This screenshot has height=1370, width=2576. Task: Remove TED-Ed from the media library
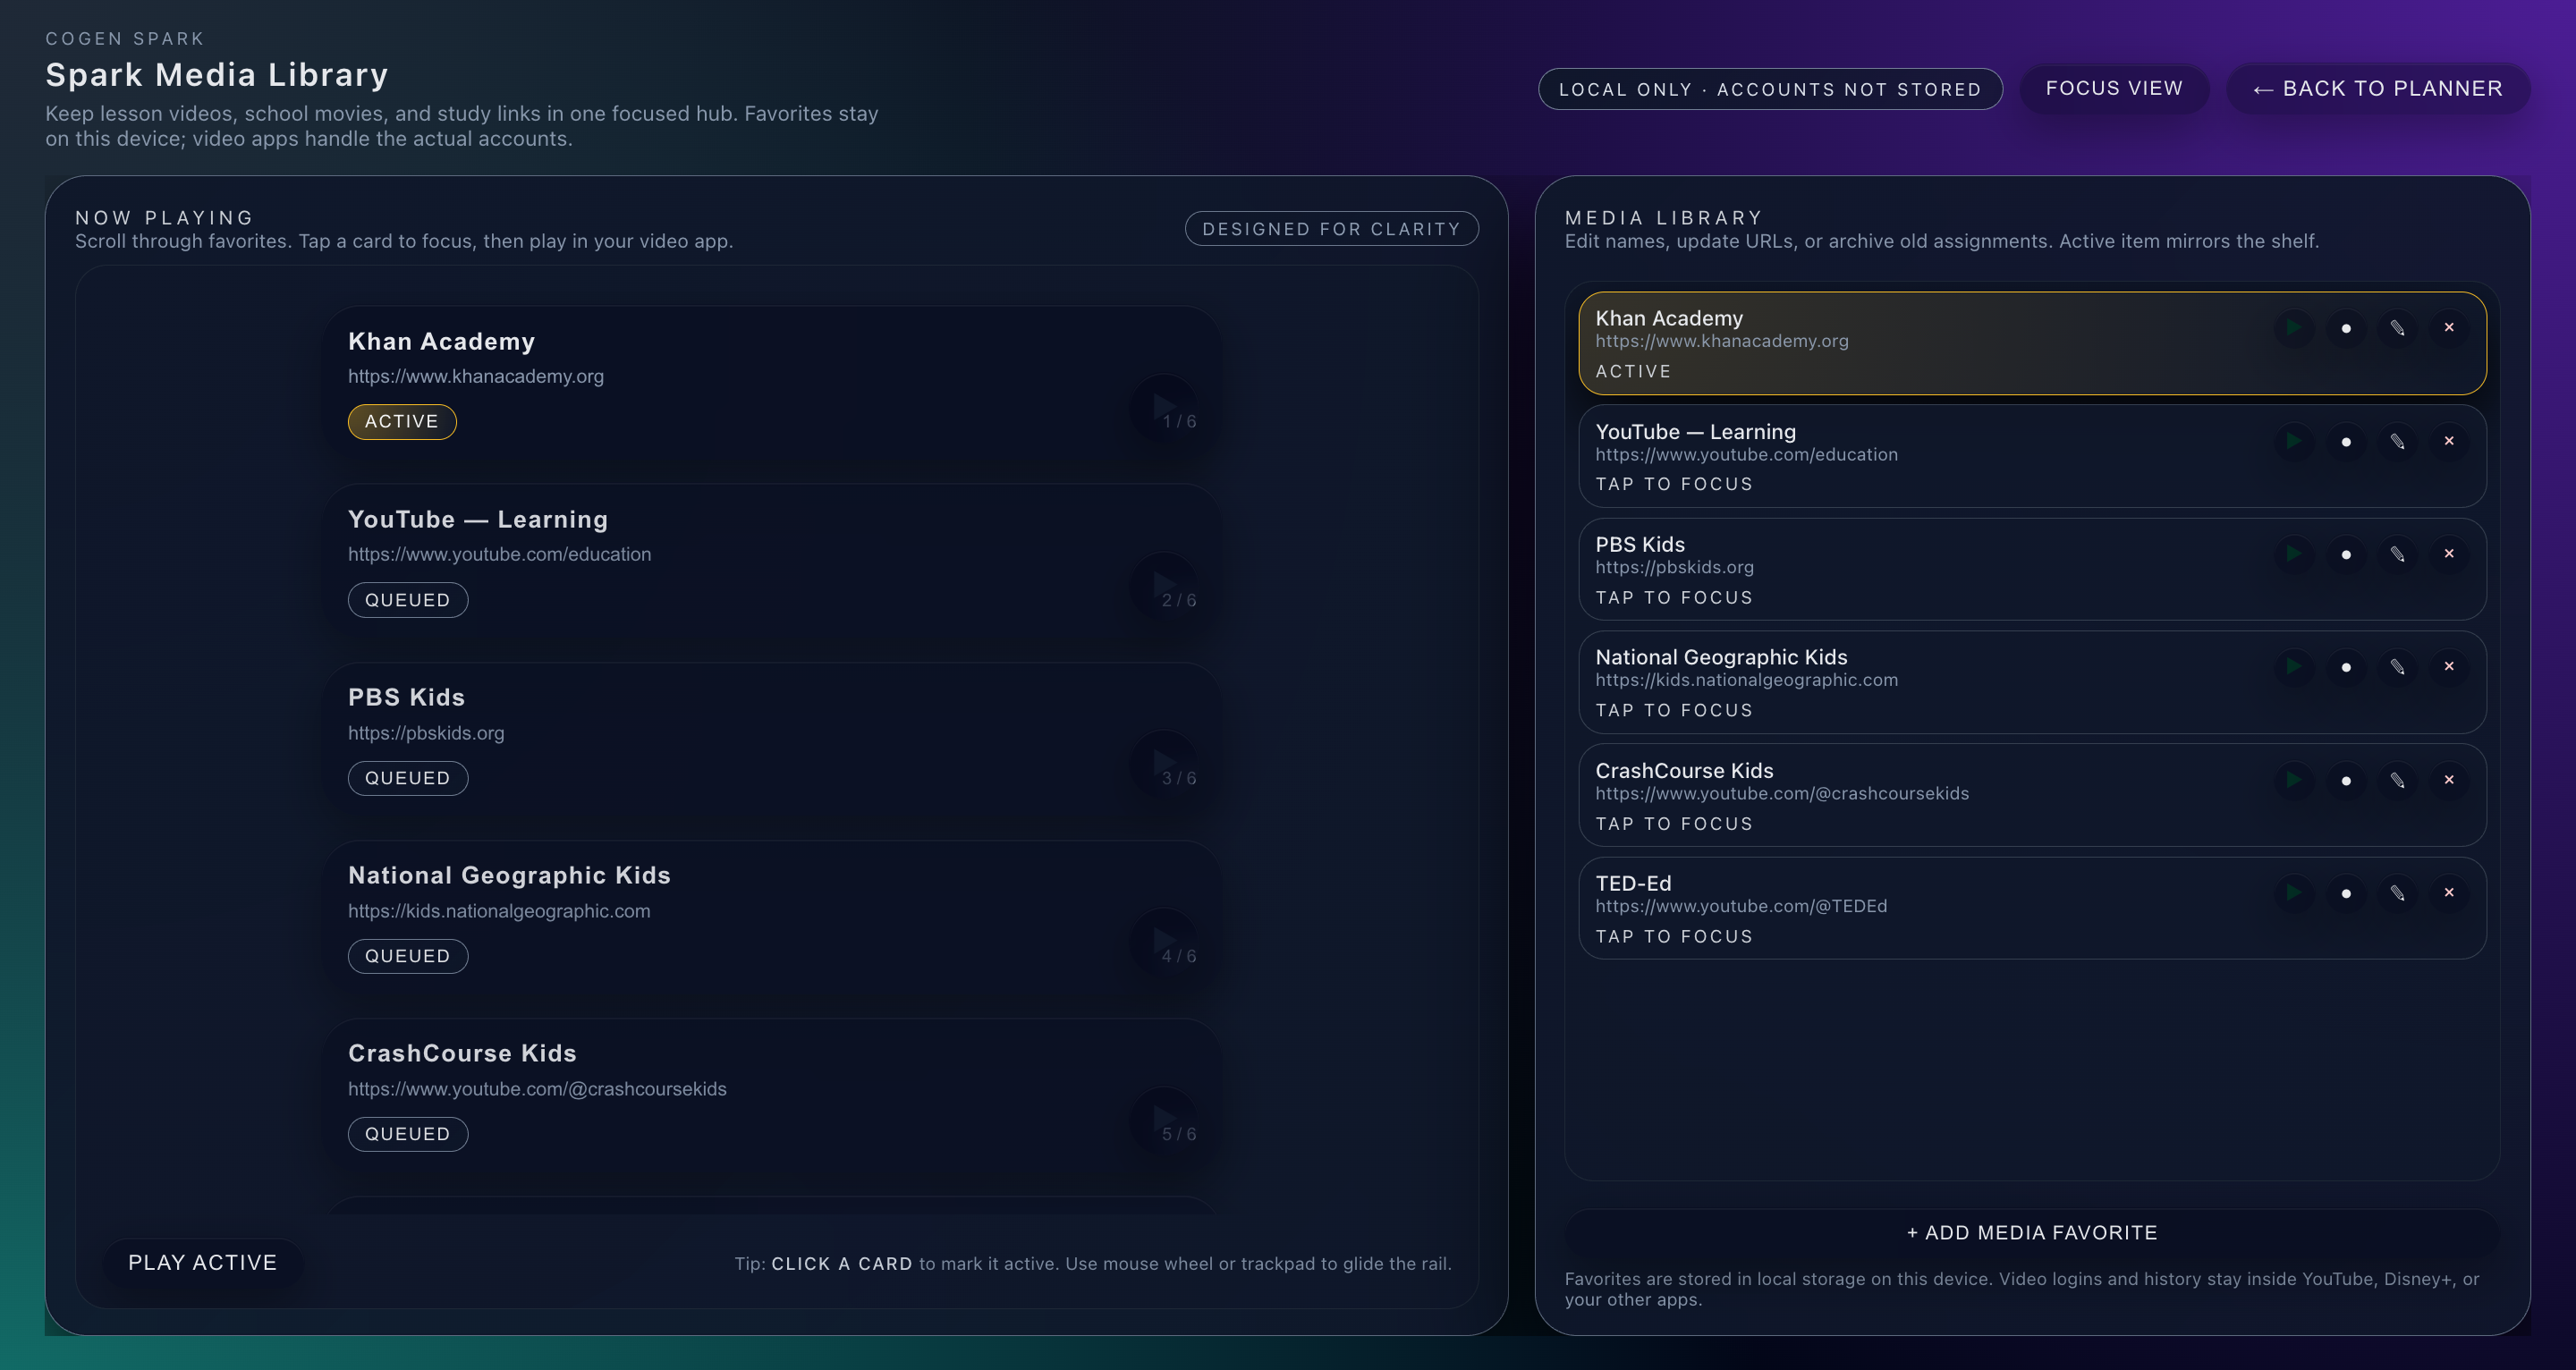(x=2449, y=893)
